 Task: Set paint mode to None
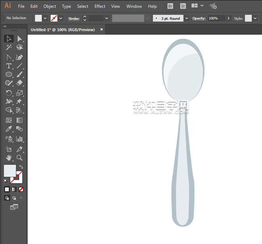[x=21, y=189]
